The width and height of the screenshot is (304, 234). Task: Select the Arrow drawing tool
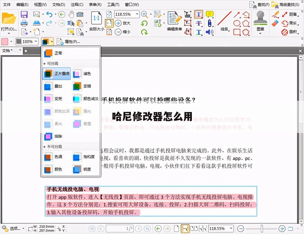237,15
